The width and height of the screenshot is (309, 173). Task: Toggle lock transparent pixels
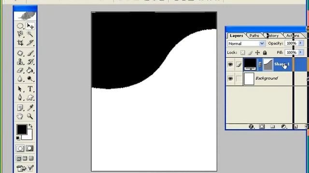(243, 52)
